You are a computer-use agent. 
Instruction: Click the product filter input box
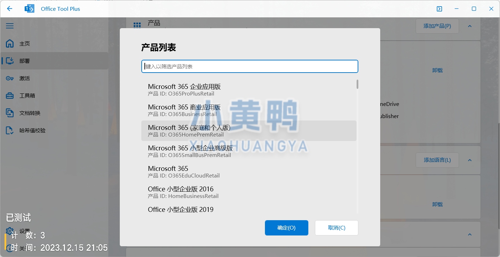[x=250, y=66]
